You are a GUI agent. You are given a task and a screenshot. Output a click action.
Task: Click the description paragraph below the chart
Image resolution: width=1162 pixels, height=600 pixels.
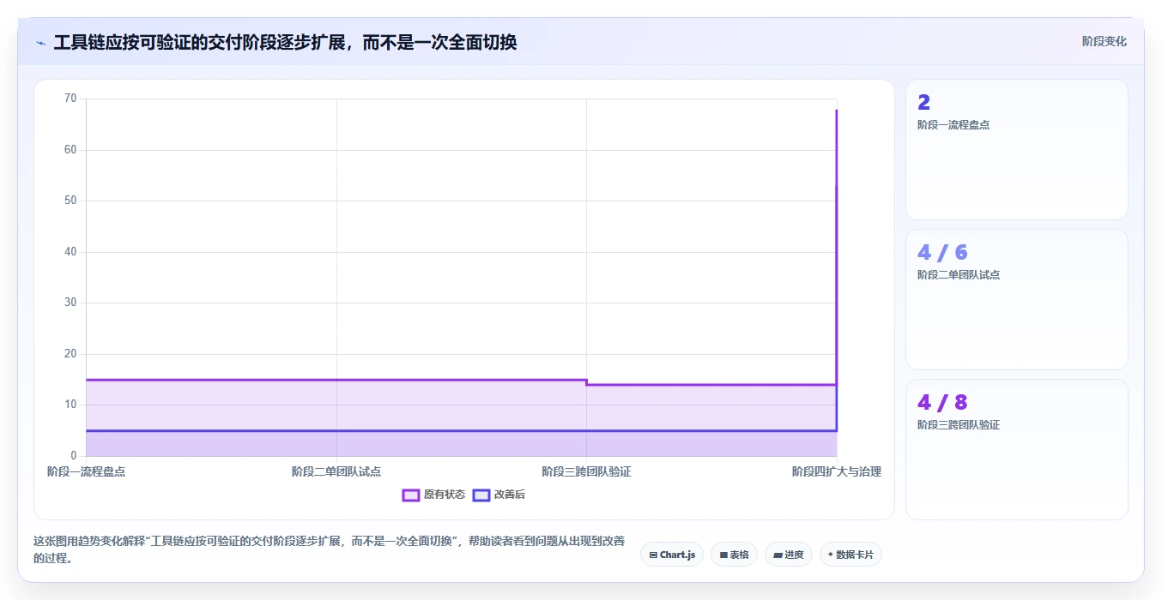[x=330, y=549]
